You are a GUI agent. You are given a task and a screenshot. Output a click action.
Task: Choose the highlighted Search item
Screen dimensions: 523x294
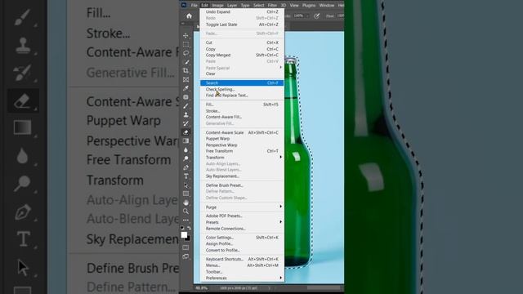242,82
